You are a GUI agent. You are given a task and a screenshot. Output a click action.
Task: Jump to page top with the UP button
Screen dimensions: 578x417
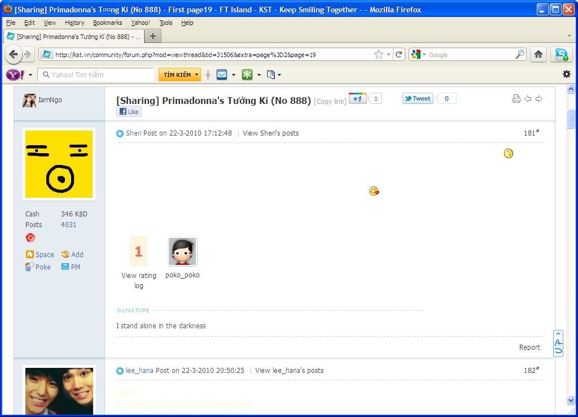tap(558, 343)
